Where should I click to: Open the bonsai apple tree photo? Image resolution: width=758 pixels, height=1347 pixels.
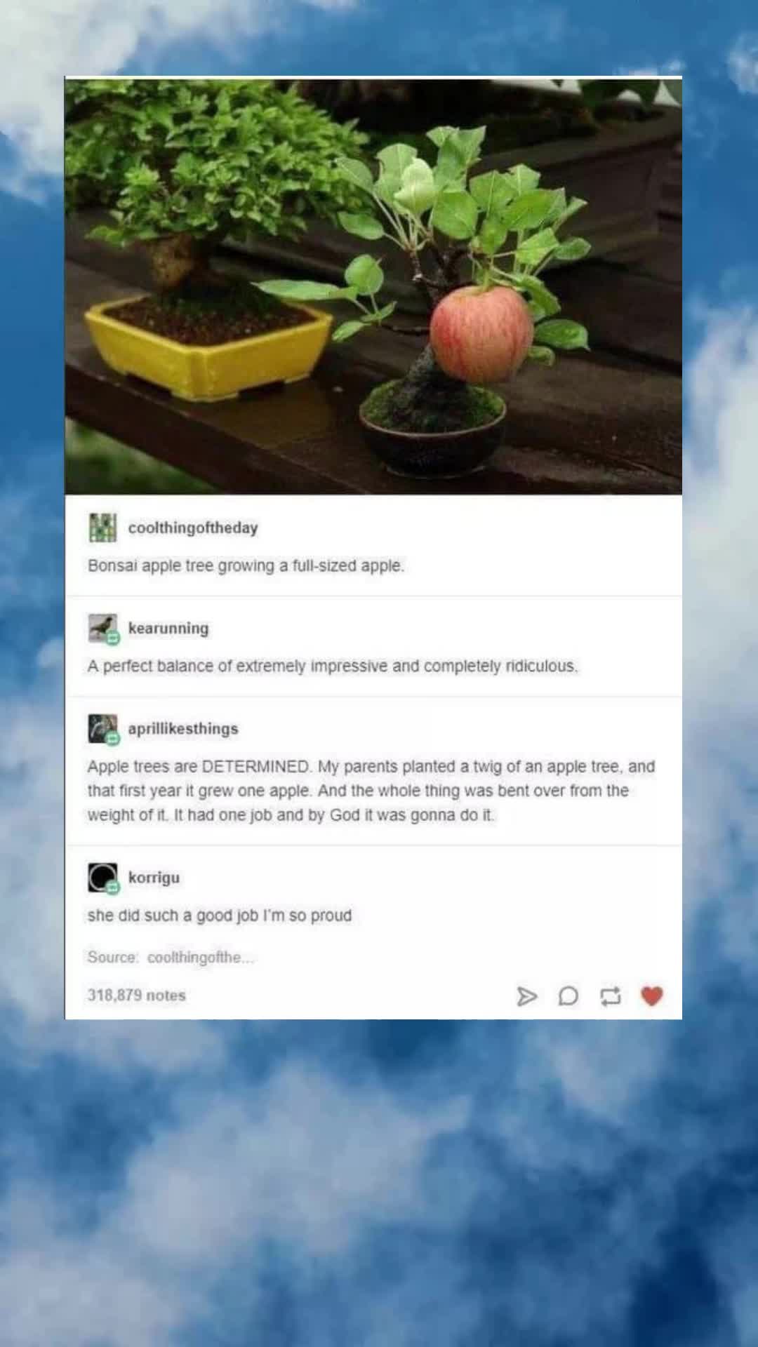pyautogui.click(x=373, y=286)
